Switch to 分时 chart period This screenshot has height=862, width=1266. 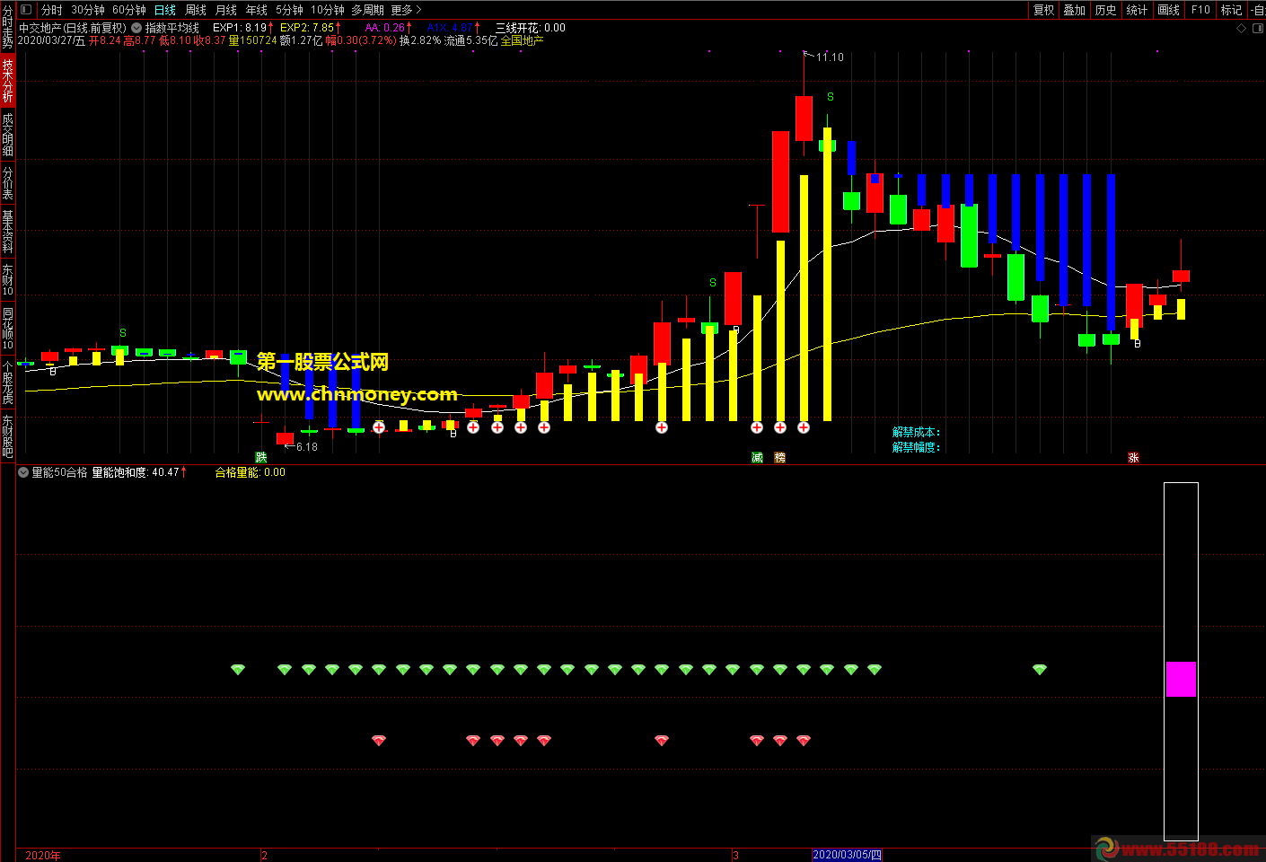click(52, 10)
